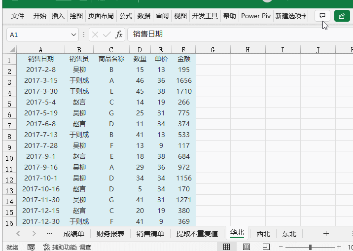Switch to the 东北 sheet
The width and height of the screenshot is (353, 251).
289,234
